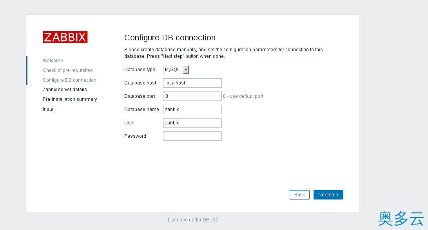Select Pre-installation summary step
The width and height of the screenshot is (428, 230).
point(70,99)
